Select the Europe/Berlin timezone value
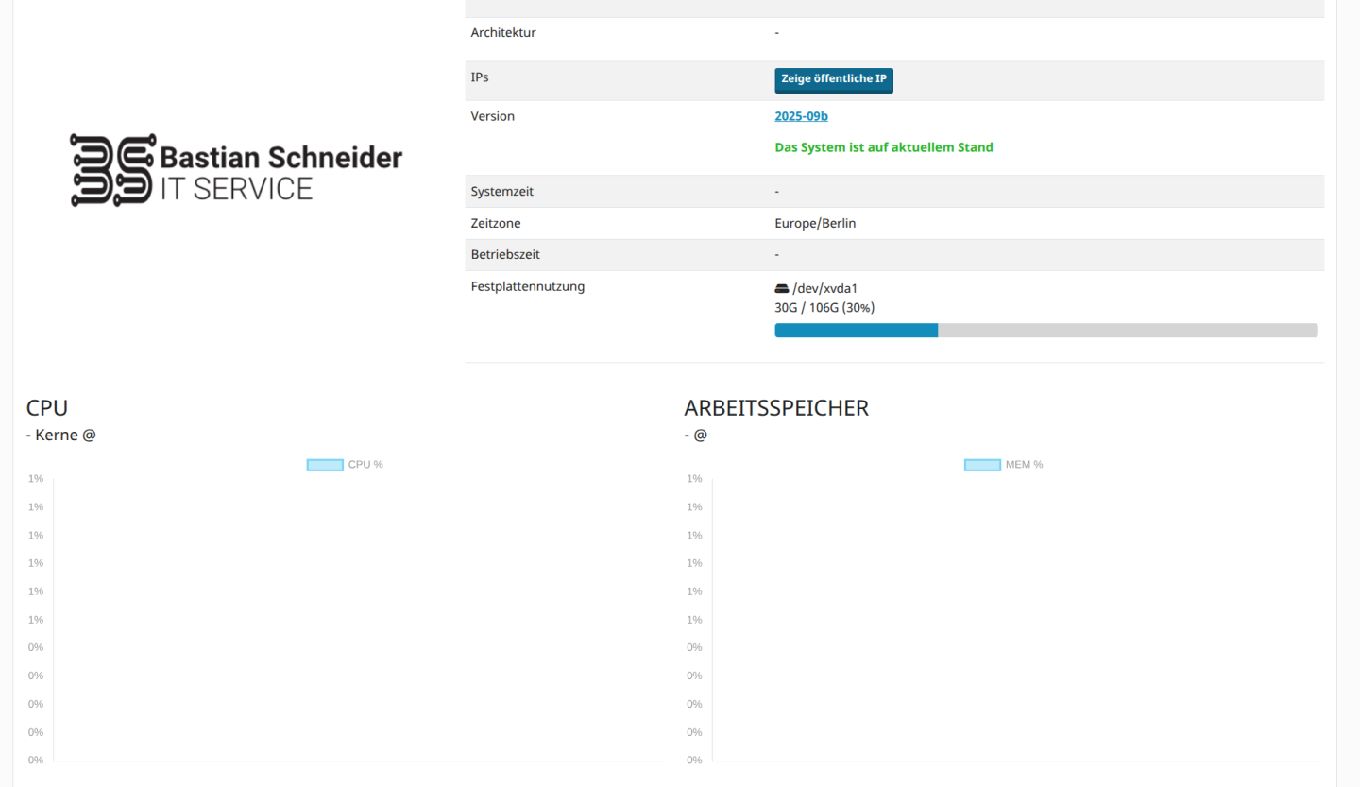The height and width of the screenshot is (787, 1360). [x=815, y=224]
